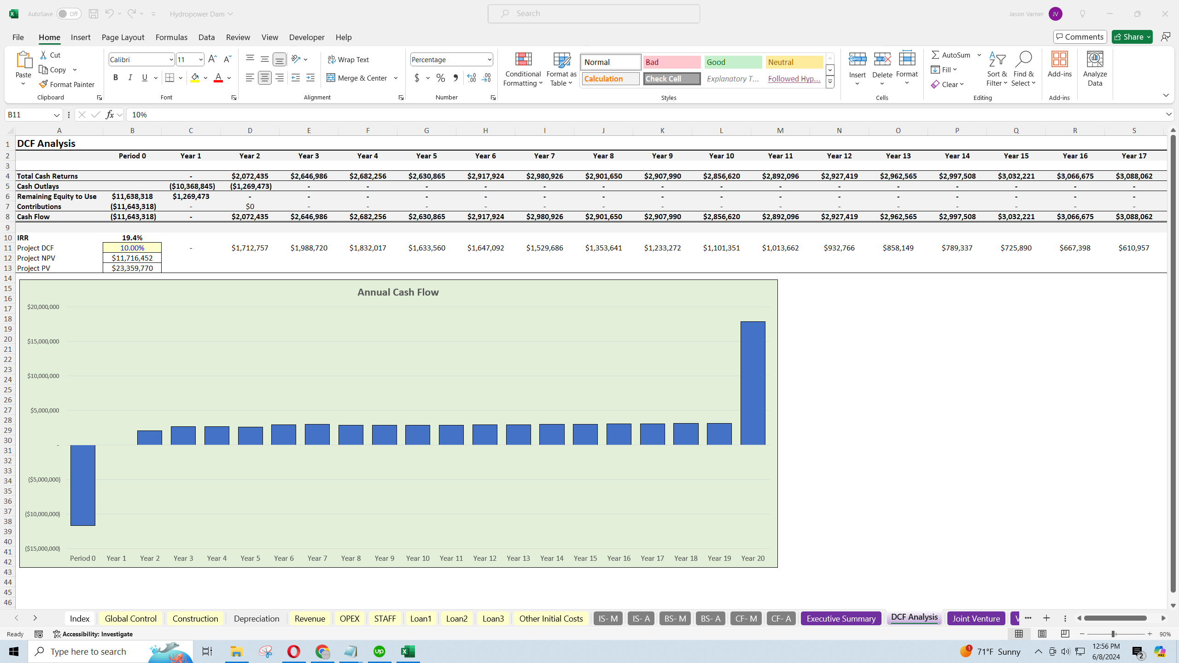The height and width of the screenshot is (663, 1179).
Task: Adjust the zoom slider handle
Action: (1113, 634)
